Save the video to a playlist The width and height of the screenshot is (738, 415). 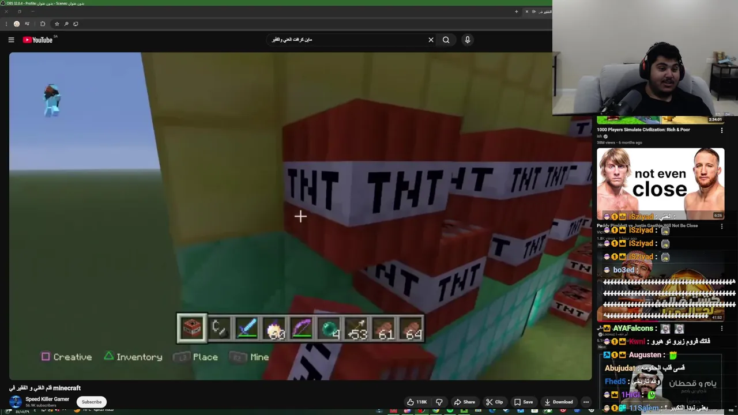click(524, 402)
